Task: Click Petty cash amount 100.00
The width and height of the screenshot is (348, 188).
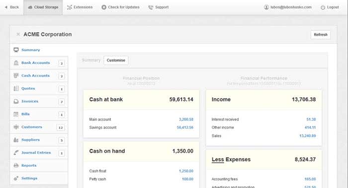Action: (x=187, y=179)
